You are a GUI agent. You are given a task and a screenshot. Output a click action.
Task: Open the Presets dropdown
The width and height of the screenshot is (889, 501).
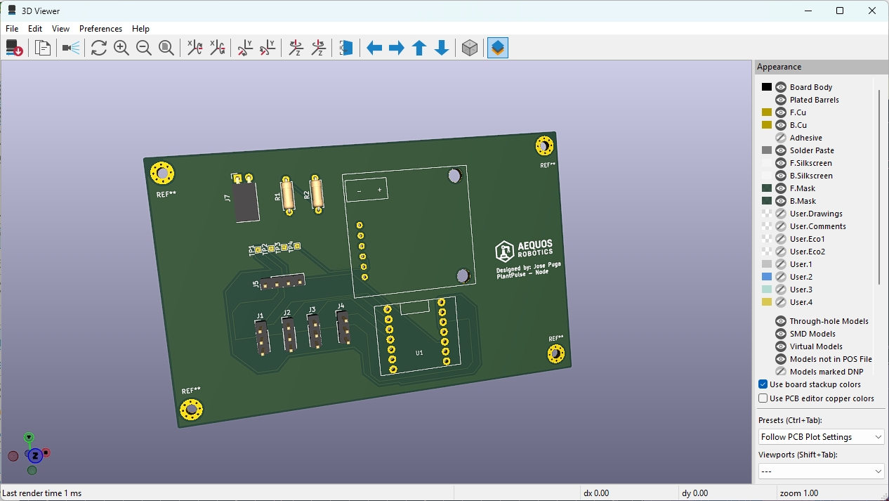coord(821,437)
